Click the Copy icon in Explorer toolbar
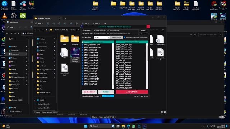Viewport: 230px width, 129px height. pyautogui.click(x=54, y=23)
